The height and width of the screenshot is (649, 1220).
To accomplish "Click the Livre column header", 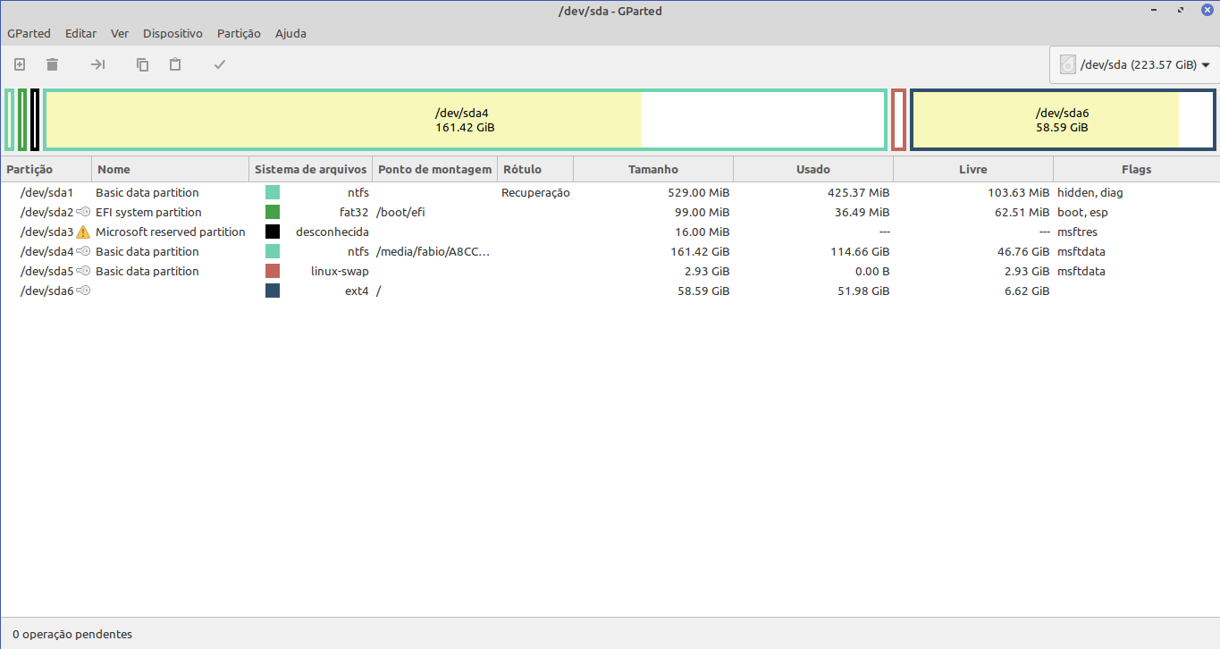I will click(973, 169).
